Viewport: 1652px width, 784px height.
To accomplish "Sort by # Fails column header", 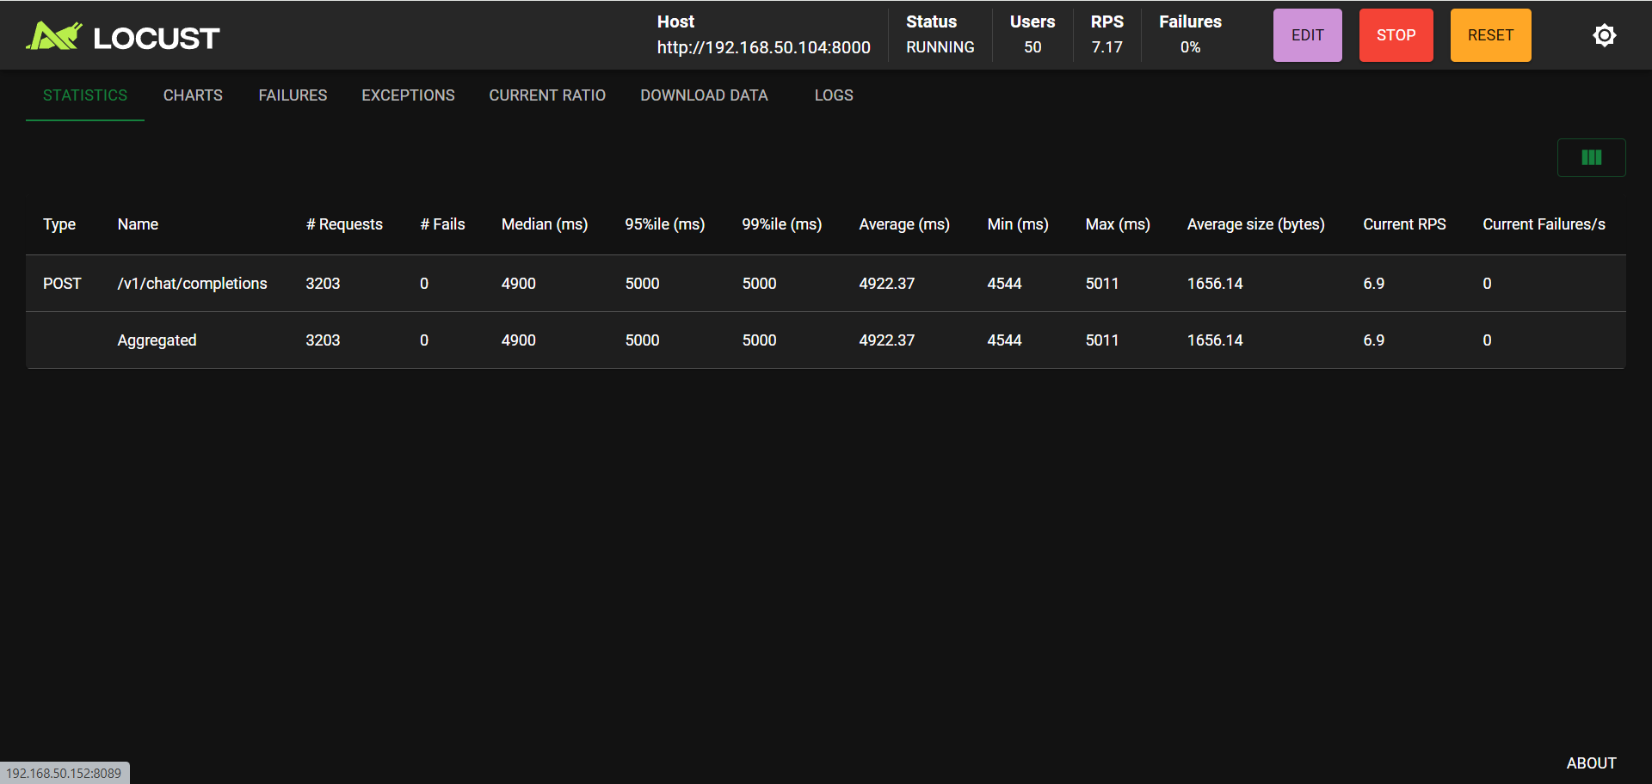I will (x=442, y=224).
